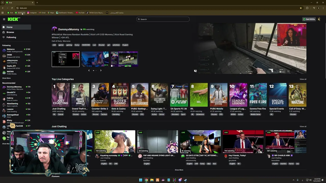This screenshot has height=183, width=326.
Task: Select the third featured thumbnail showing 2,400.00
Action: (x=124, y=59)
